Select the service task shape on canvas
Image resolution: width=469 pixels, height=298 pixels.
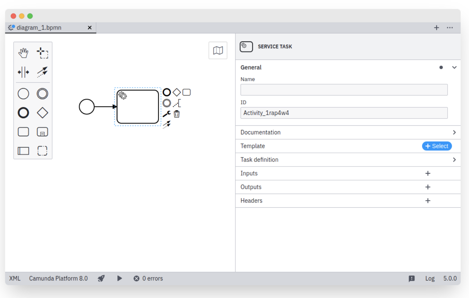click(x=138, y=107)
